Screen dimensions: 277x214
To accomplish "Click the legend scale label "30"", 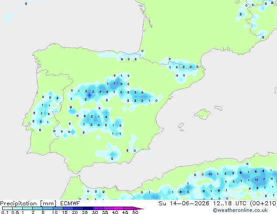I will [95, 212].
